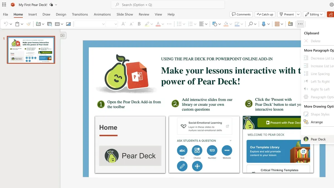Switch to the Animations tab
This screenshot has width=334, height=188.
(x=102, y=14)
